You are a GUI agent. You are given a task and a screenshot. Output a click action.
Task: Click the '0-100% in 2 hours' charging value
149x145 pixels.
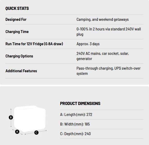[109, 32]
